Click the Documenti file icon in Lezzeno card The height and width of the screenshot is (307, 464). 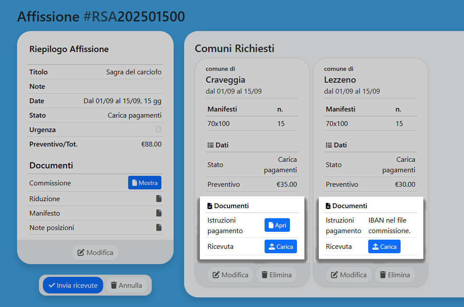click(328, 206)
